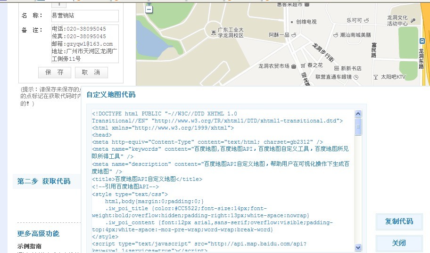The width and height of the screenshot is (430, 253).
Task: Click the 电话:020-38095045 line in remarks
Action: (79, 29)
